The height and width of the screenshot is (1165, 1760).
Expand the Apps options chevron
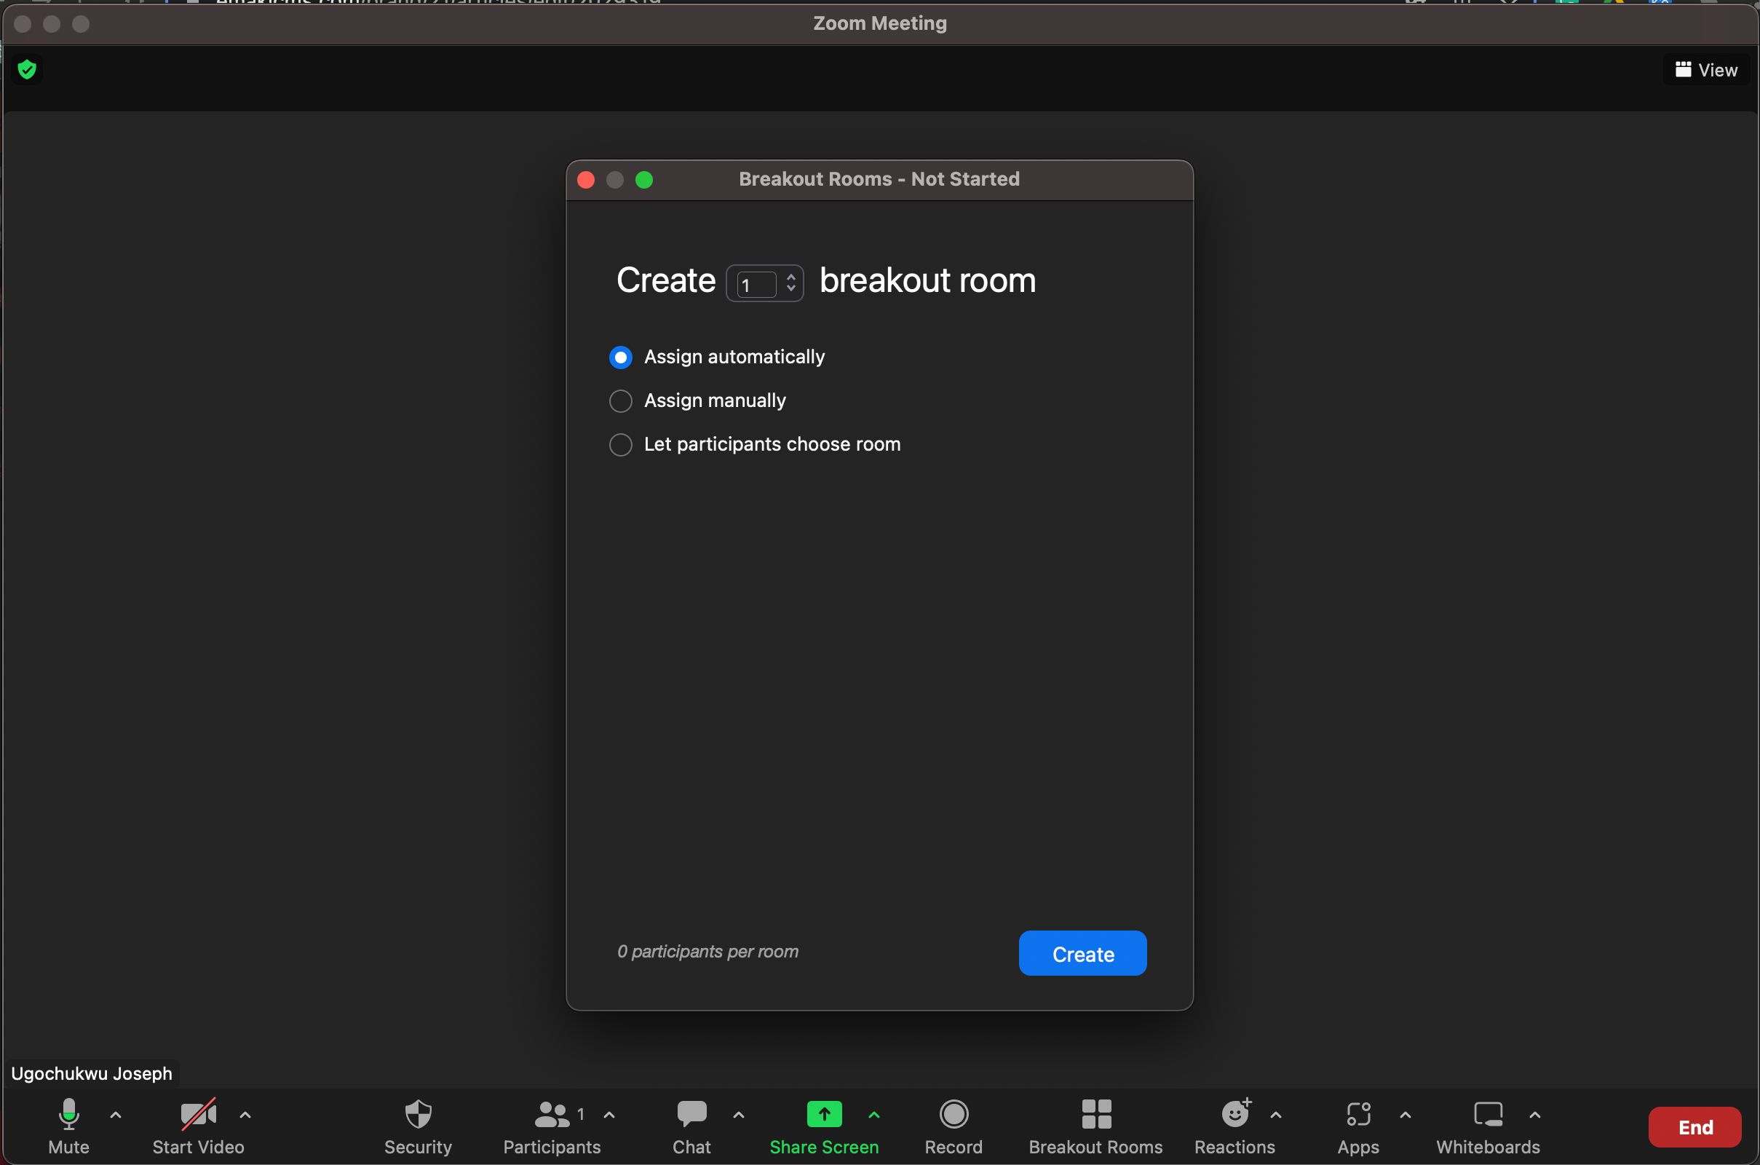click(1405, 1115)
